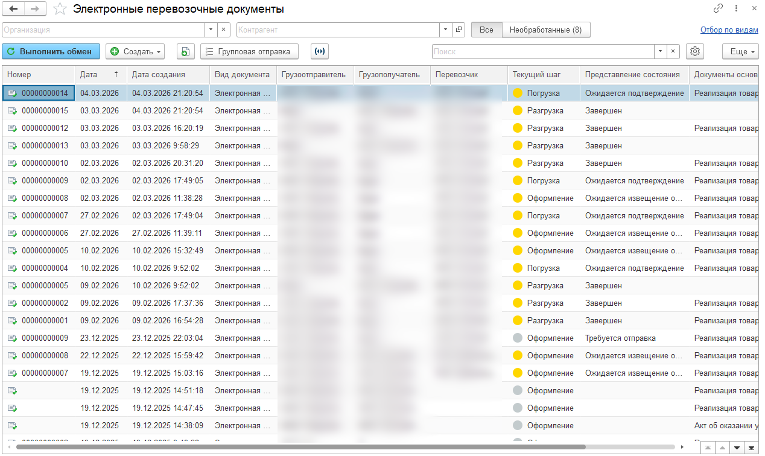
Task: Move one row up with up-arrow button
Action: click(x=722, y=448)
